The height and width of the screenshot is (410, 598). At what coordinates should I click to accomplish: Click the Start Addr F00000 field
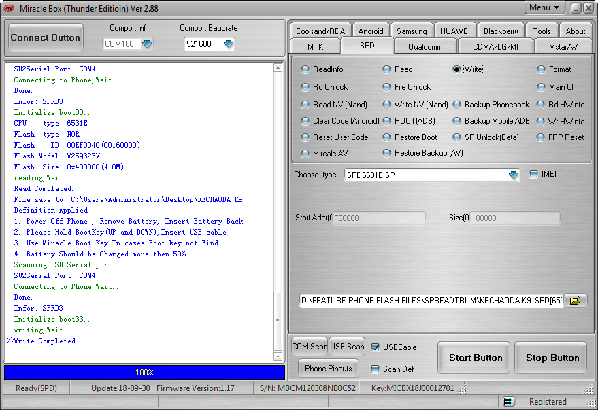[x=378, y=218]
